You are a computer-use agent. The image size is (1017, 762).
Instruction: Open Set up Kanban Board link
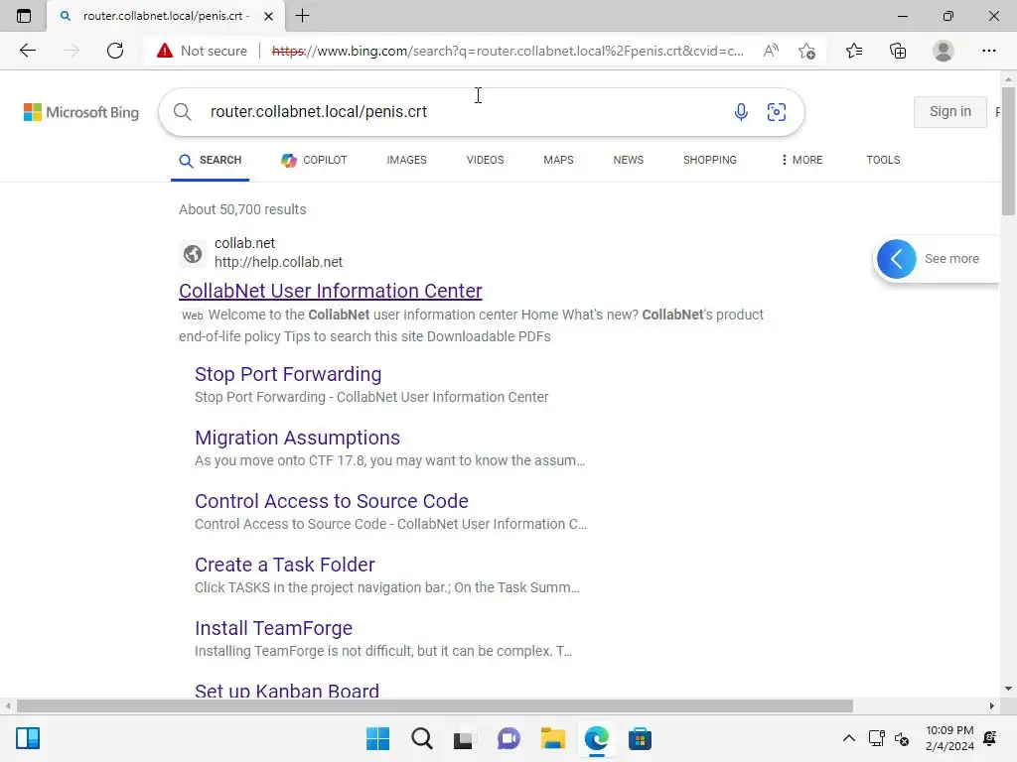(x=287, y=691)
